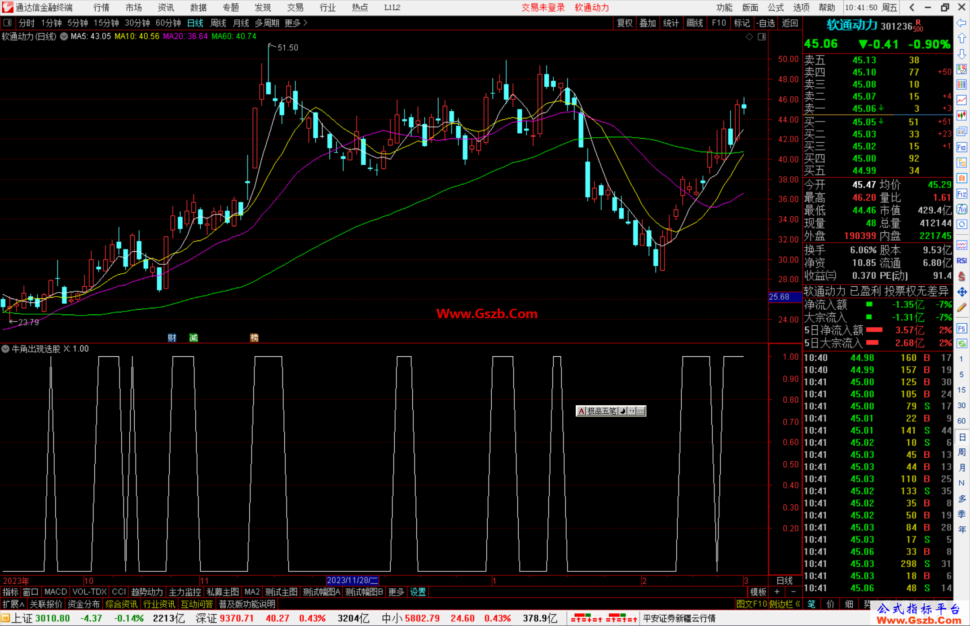
Task: Select the candlestick chart icon in the right sidebar
Action: pyautogui.click(x=961, y=116)
